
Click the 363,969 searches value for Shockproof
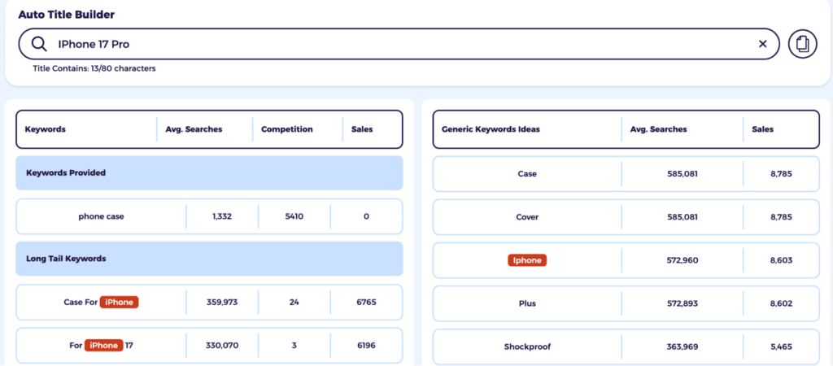click(683, 346)
